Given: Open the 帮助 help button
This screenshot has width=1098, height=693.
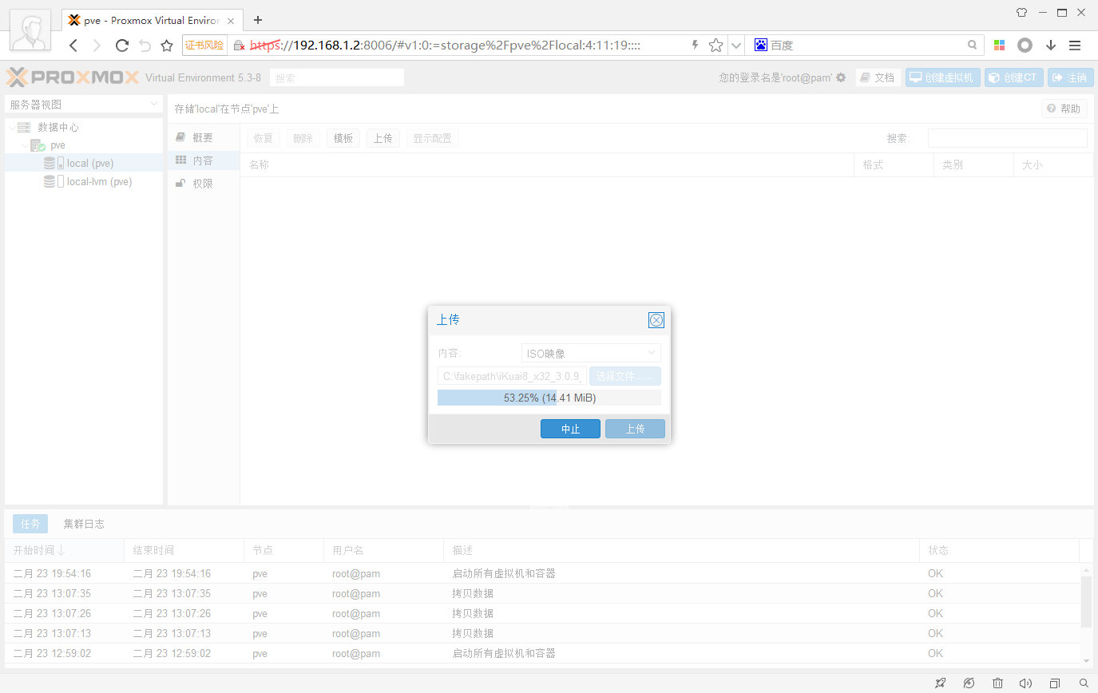Looking at the screenshot, I should coord(1064,109).
